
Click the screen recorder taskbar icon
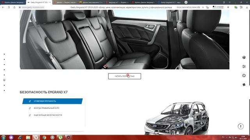coord(68,137)
